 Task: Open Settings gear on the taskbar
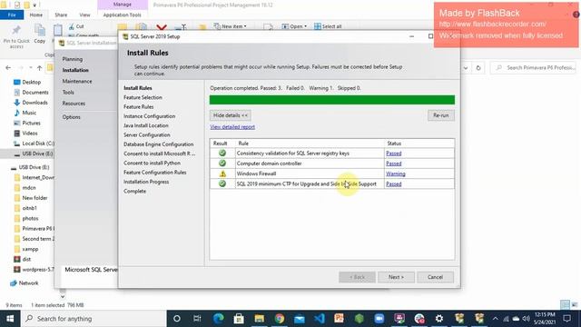[439, 319]
